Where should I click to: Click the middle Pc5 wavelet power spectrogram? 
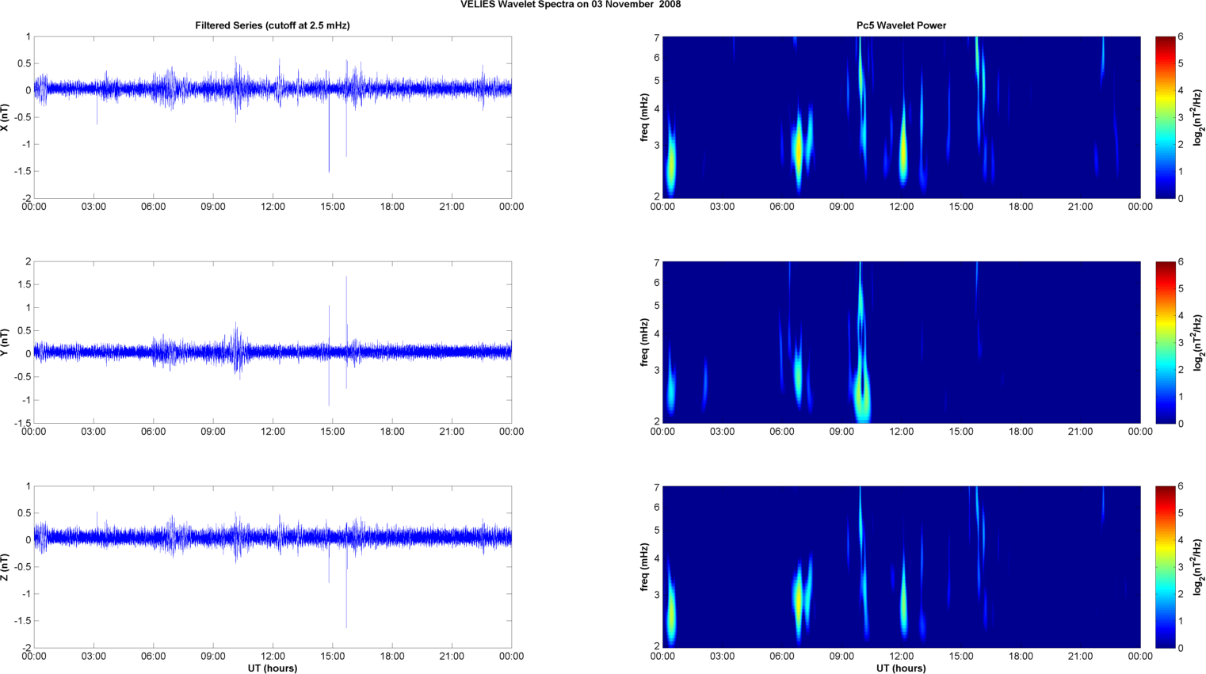(x=901, y=342)
